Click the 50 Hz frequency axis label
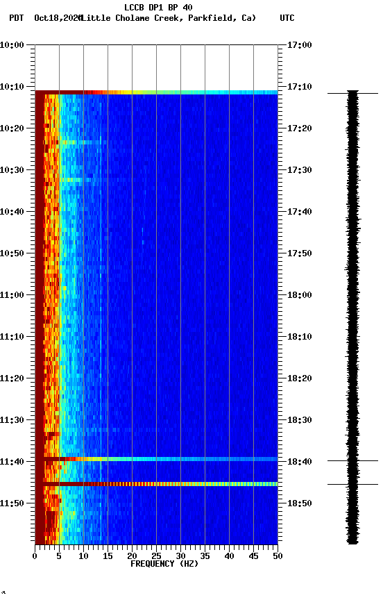 point(278,556)
